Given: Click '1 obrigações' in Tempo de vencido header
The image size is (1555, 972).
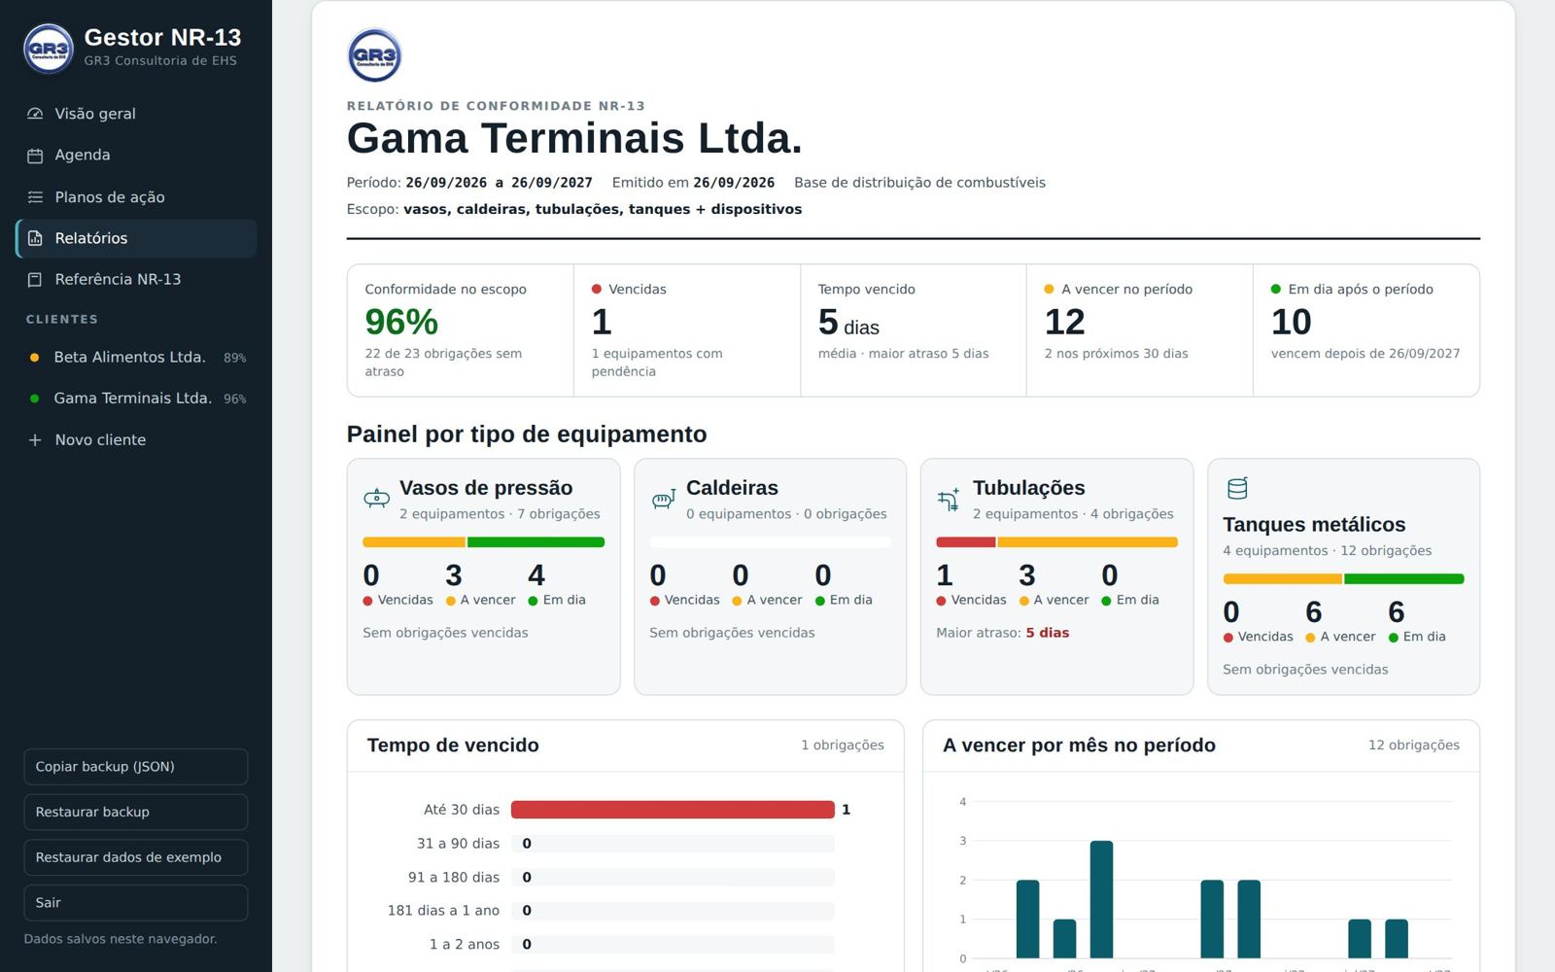Looking at the screenshot, I should (843, 746).
